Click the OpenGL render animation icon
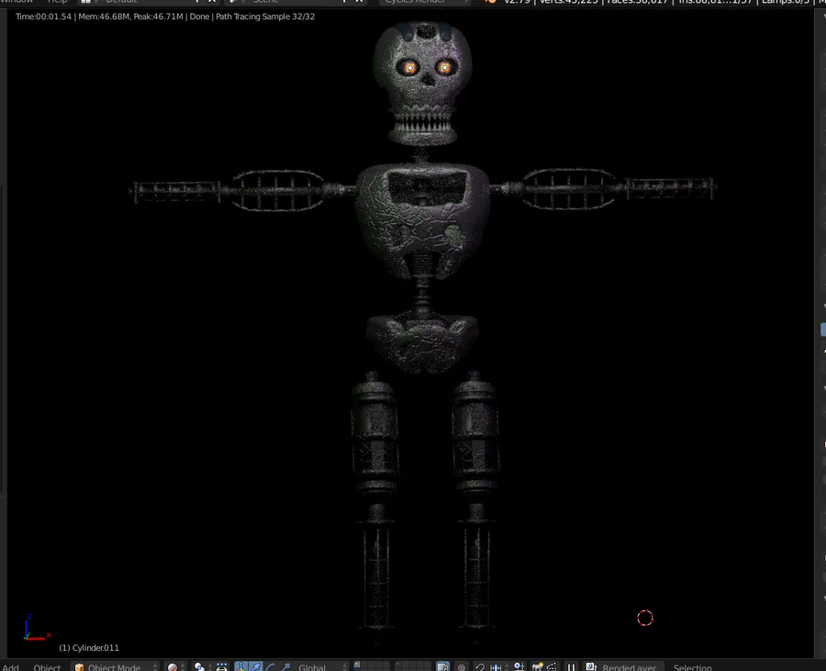Screen dimensions: 826x671 [x=552, y=666]
